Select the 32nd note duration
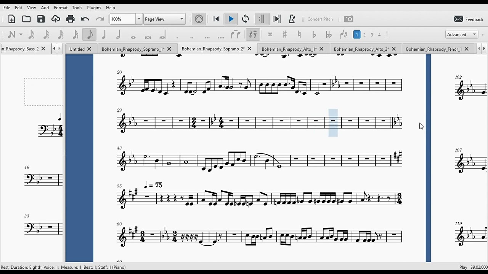488x274 pixels. 61,35
